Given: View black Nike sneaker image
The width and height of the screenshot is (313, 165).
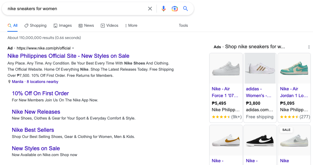Looking at the screenshot, I should point(260,141).
